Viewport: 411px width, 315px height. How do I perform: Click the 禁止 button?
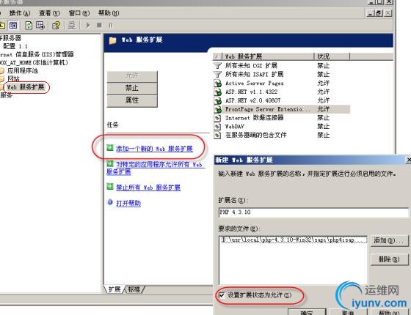click(132, 88)
